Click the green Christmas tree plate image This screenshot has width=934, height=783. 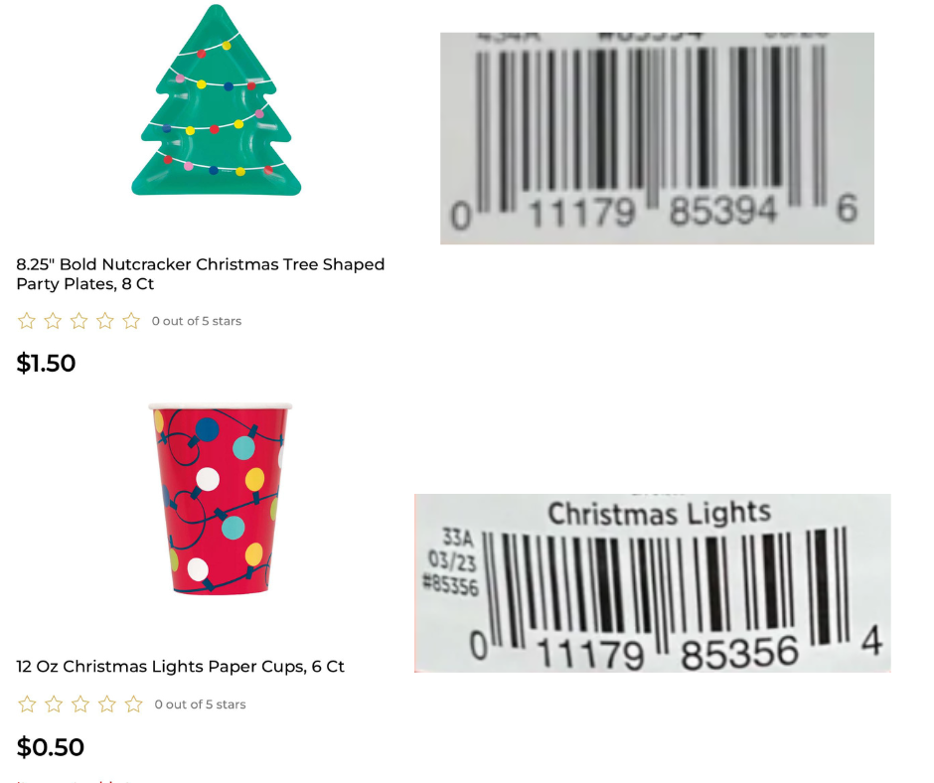(x=216, y=101)
